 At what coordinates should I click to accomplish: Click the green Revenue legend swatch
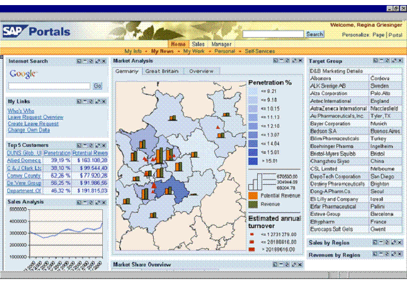pyautogui.click(x=253, y=204)
